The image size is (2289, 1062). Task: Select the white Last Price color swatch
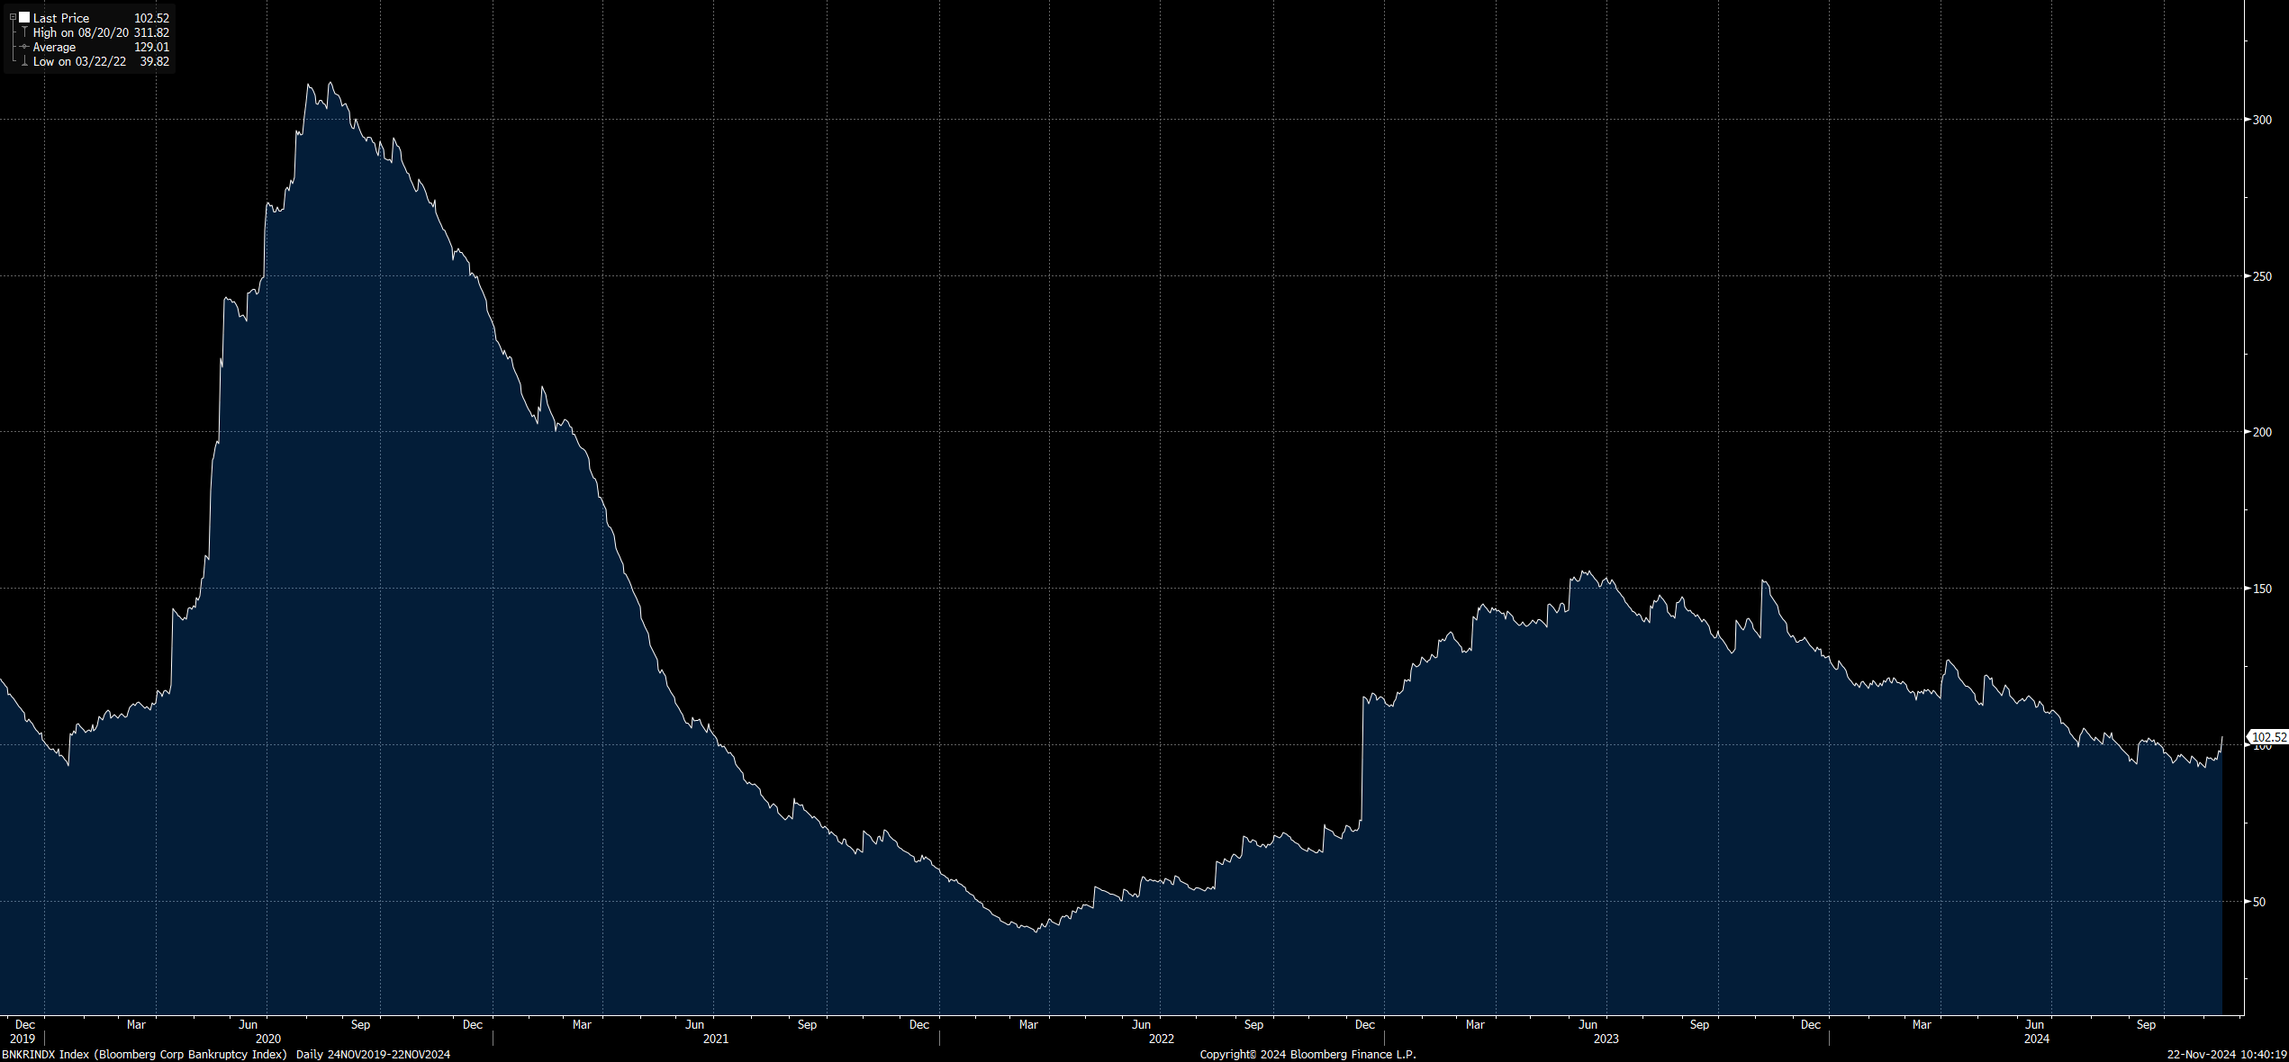[26, 17]
